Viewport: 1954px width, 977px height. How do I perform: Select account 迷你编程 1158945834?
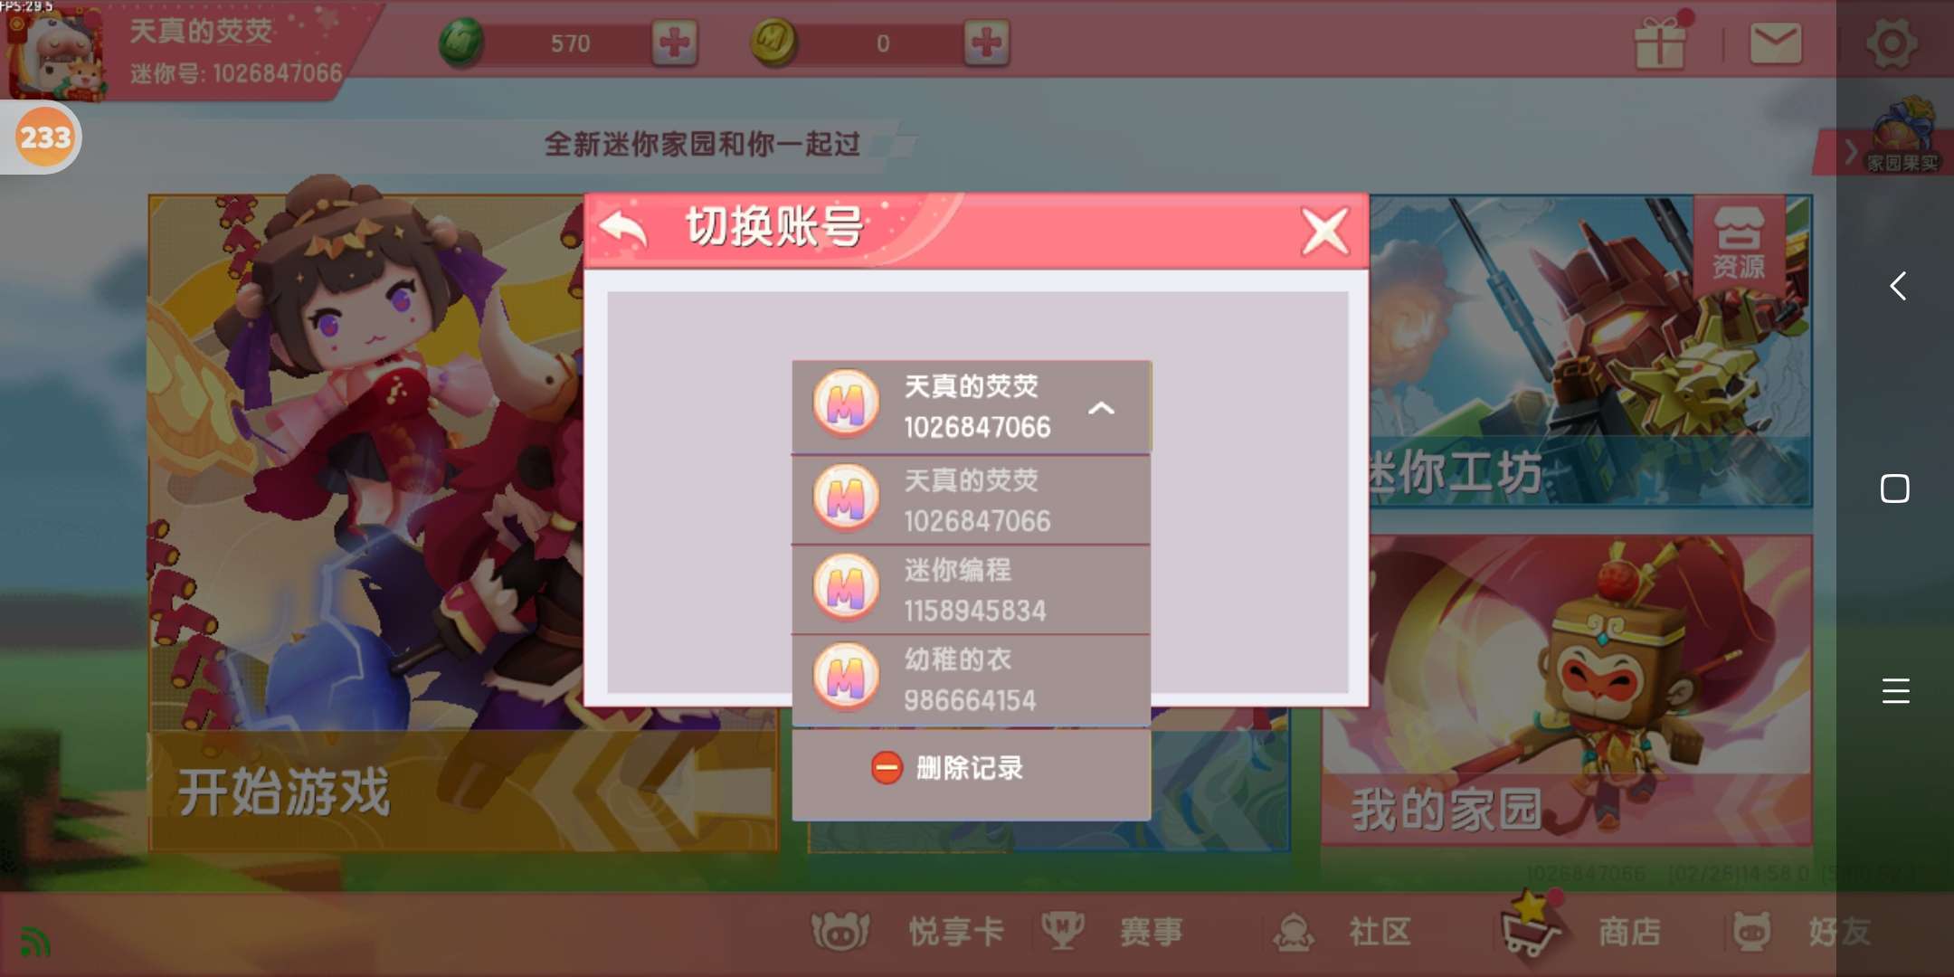971,590
